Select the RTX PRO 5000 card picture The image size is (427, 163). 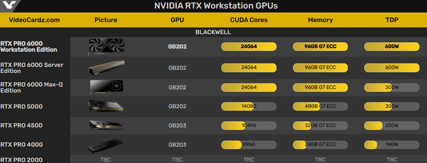pyautogui.click(x=106, y=106)
